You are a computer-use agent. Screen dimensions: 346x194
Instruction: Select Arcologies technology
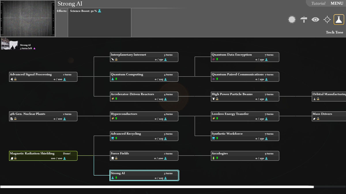pos(245,156)
